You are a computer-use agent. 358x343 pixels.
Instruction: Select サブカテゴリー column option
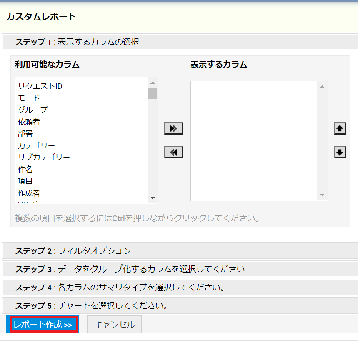[44, 157]
